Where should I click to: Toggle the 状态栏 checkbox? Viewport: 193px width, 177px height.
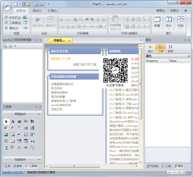tap(7, 17)
